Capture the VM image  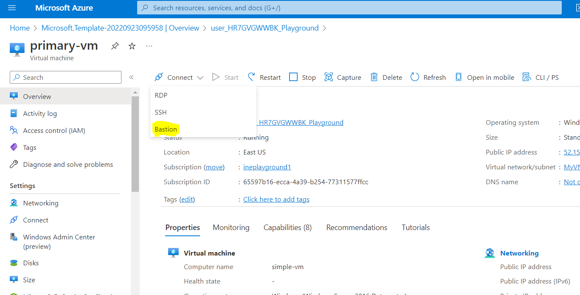coord(343,77)
